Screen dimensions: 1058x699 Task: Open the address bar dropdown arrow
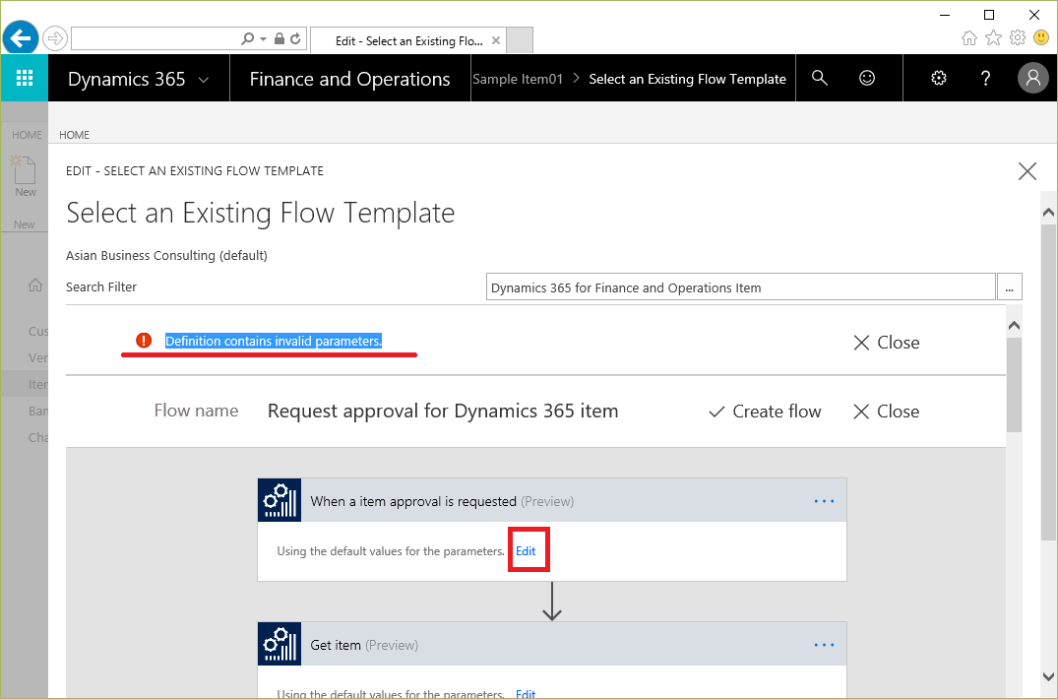(x=263, y=39)
